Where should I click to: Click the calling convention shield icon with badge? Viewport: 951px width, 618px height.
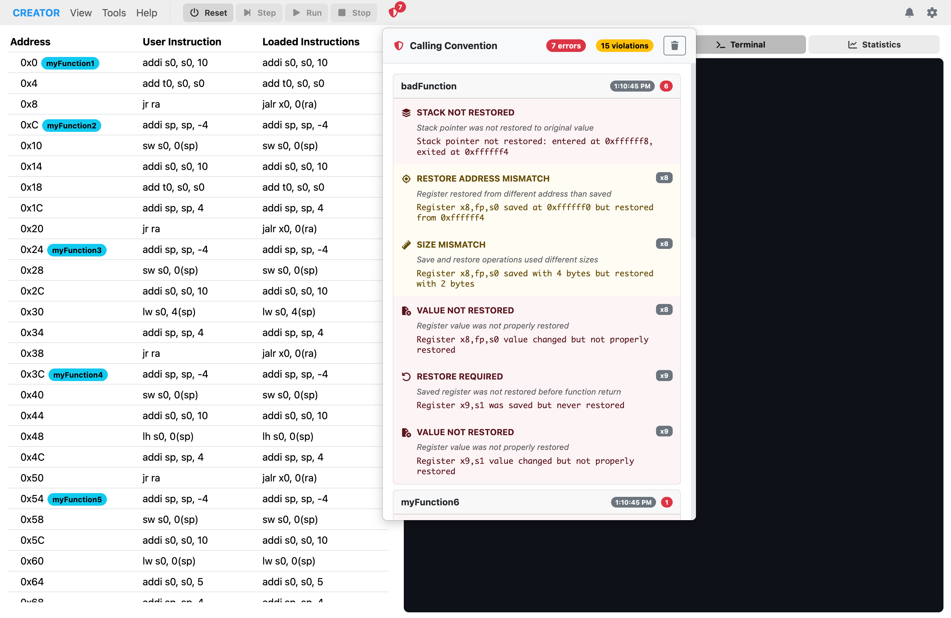(394, 12)
